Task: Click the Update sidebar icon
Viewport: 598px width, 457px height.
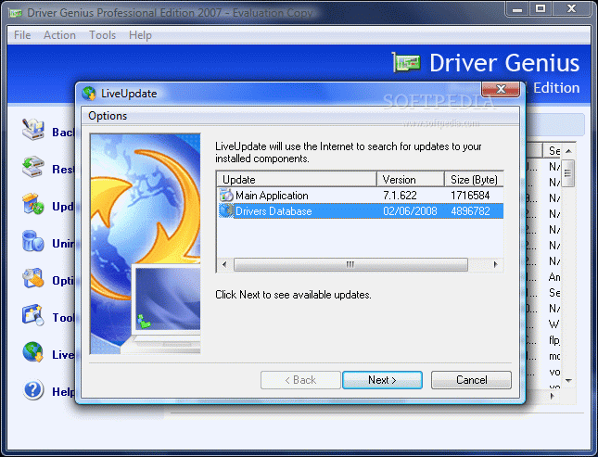Action: pyautogui.click(x=32, y=204)
